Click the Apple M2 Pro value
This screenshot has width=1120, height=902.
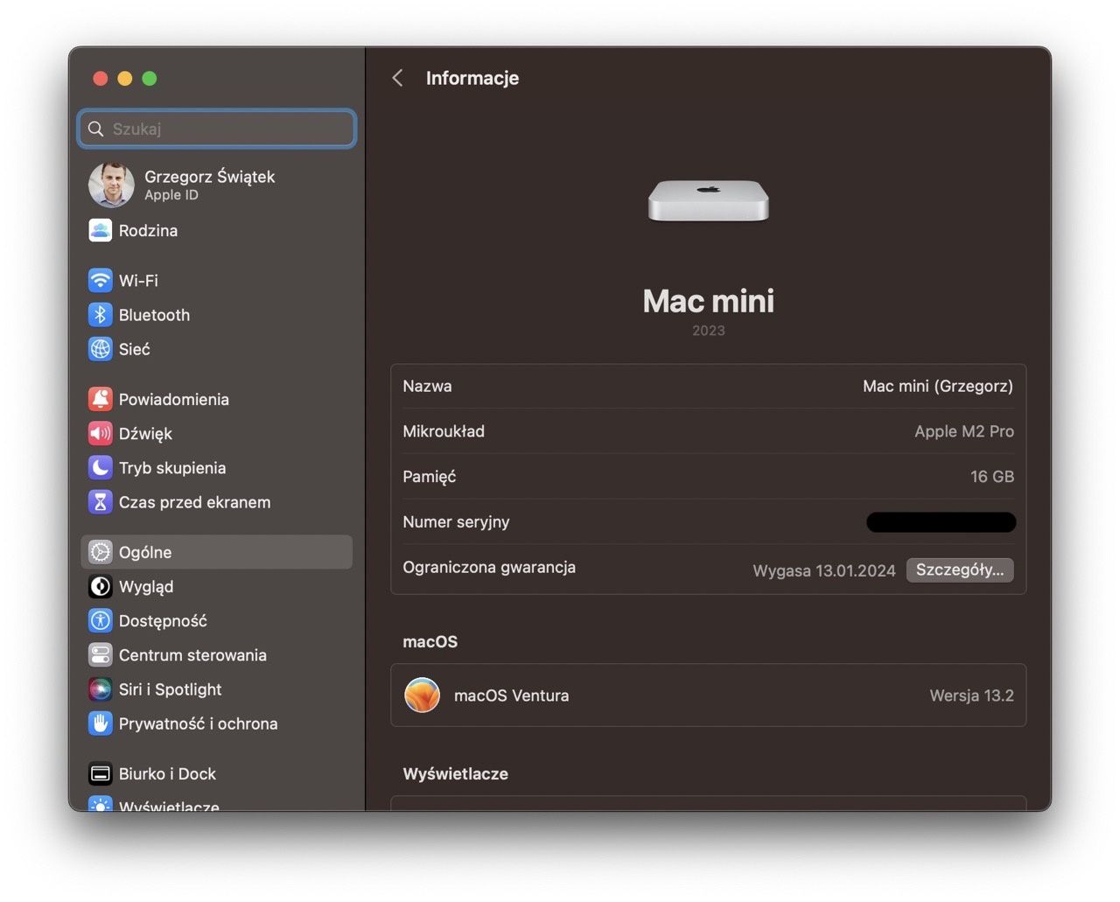coord(964,431)
